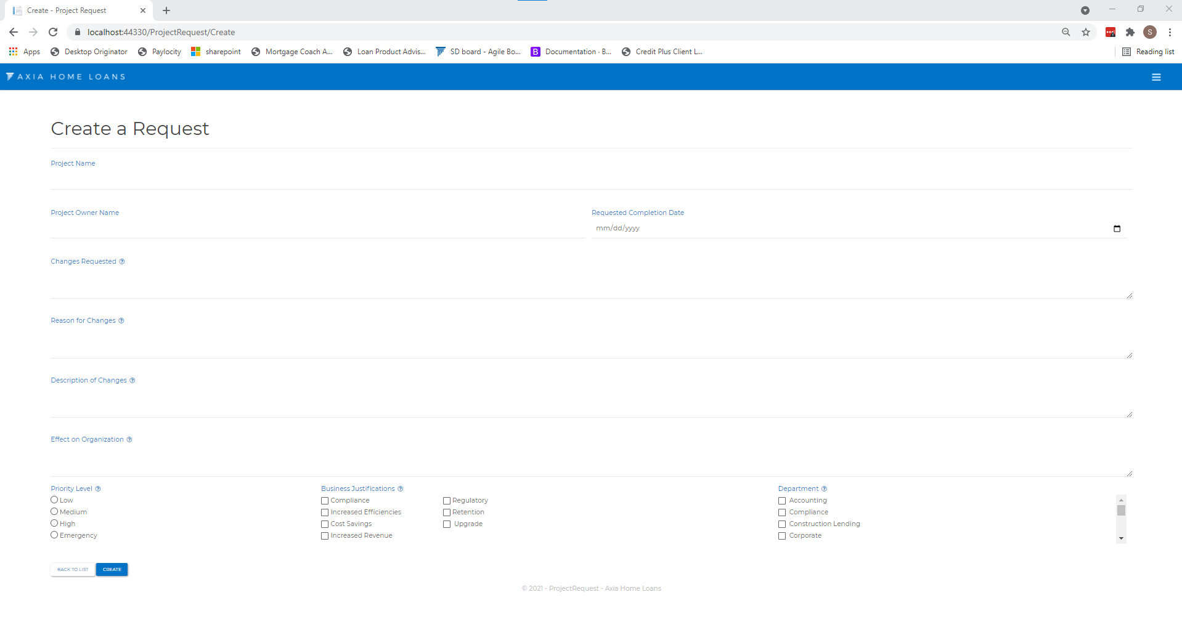Screen dimensions: 1182x640
Task: Bookmark this page with the star icon
Action: pyautogui.click(x=1086, y=32)
